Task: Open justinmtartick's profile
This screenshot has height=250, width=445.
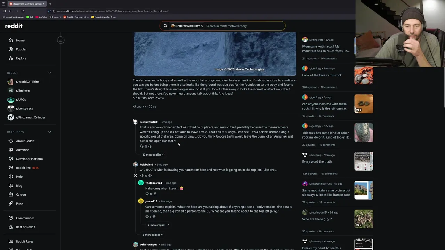Action: click(x=148, y=122)
